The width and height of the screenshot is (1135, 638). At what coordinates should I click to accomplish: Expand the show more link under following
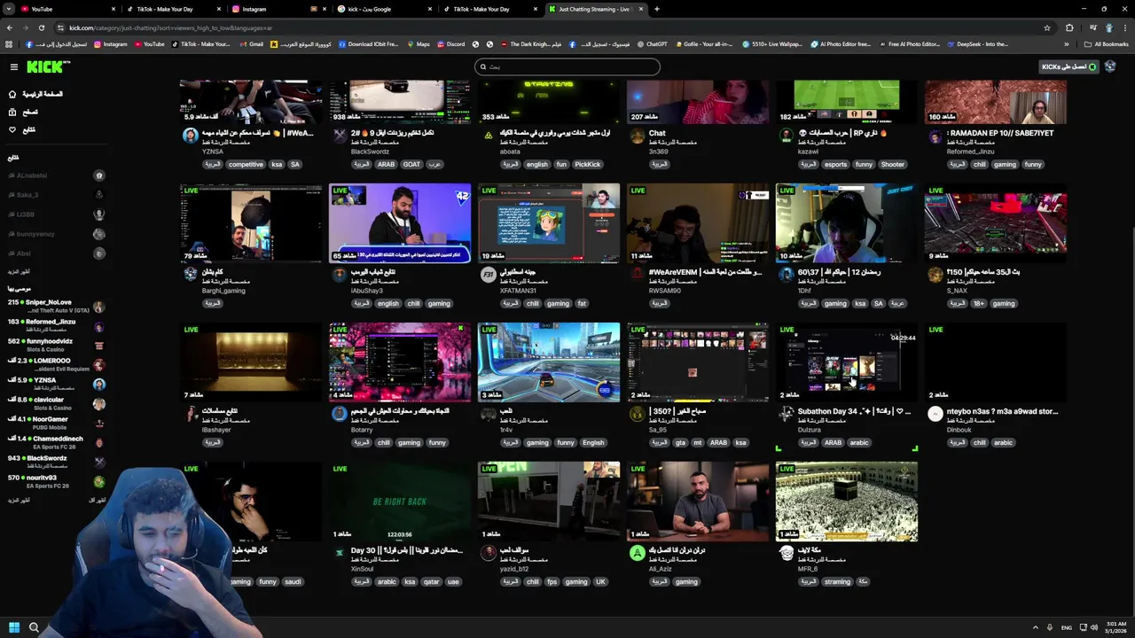[x=19, y=272]
